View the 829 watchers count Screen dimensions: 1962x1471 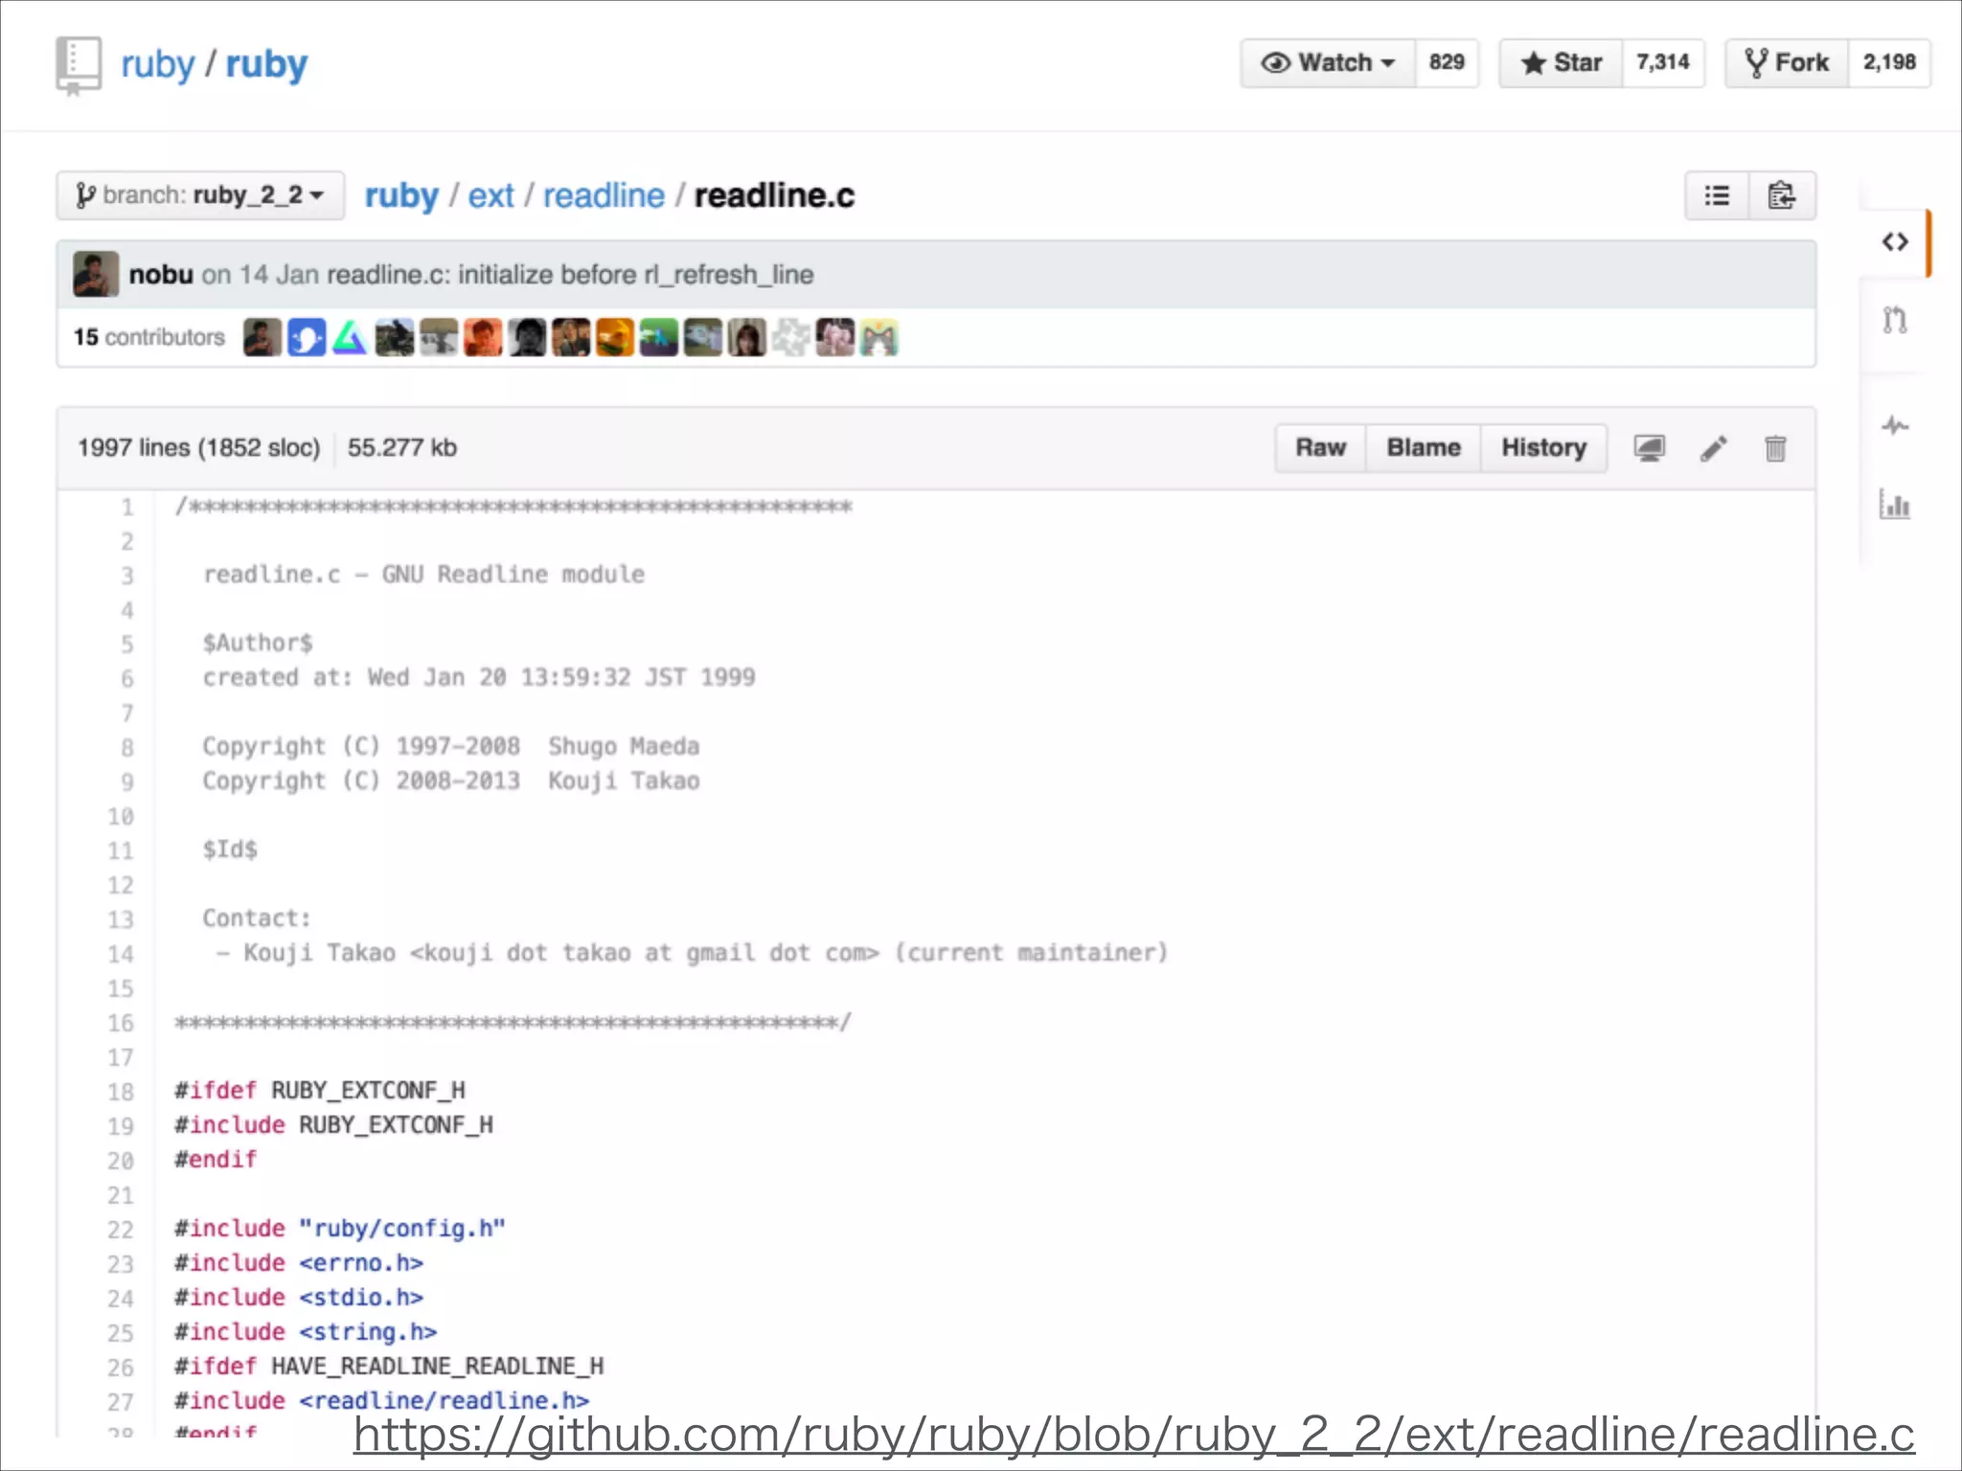tap(1447, 63)
